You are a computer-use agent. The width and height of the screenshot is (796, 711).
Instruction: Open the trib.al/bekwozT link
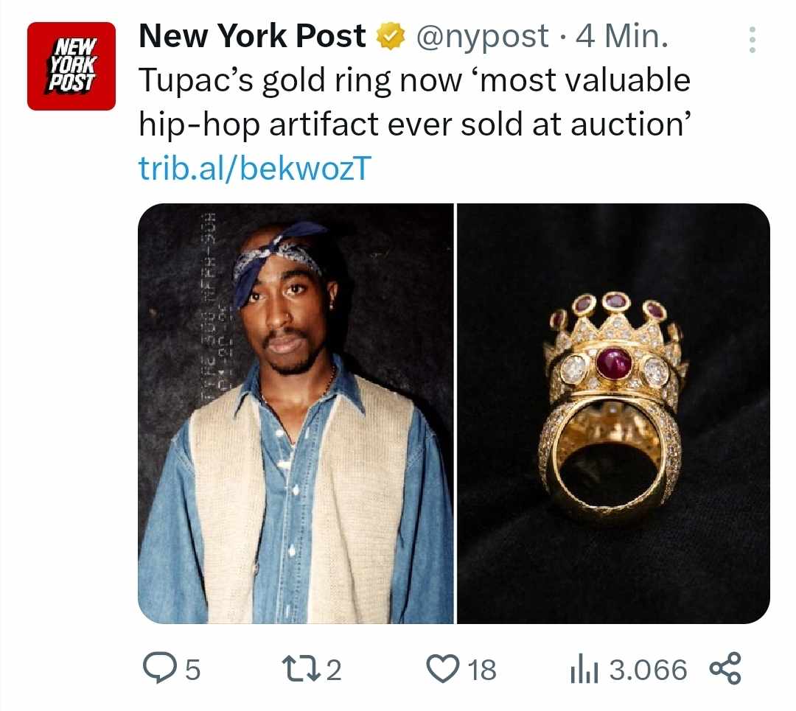[253, 169]
